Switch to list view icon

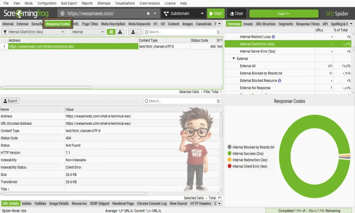point(111,32)
